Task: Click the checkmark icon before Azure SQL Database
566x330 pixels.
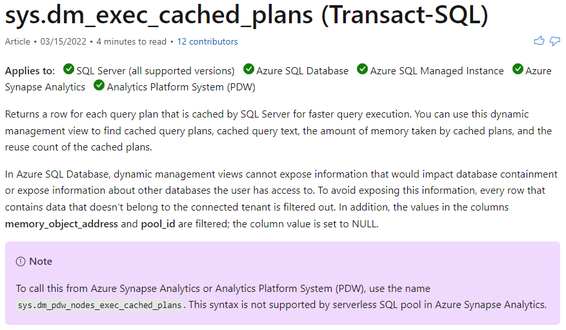Action: click(x=248, y=70)
